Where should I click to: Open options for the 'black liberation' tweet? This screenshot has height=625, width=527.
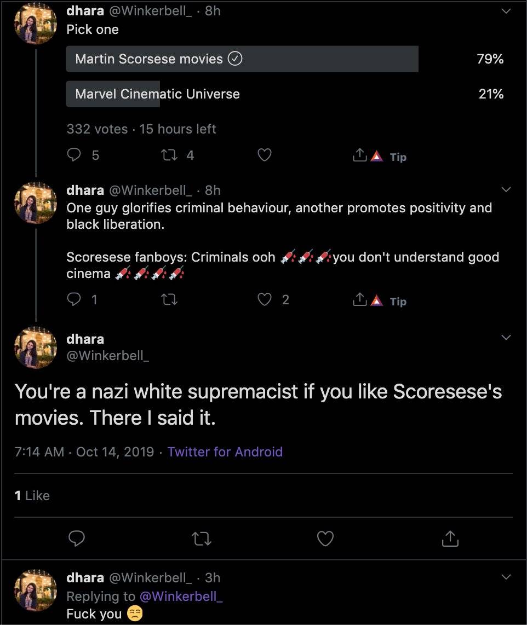click(505, 188)
